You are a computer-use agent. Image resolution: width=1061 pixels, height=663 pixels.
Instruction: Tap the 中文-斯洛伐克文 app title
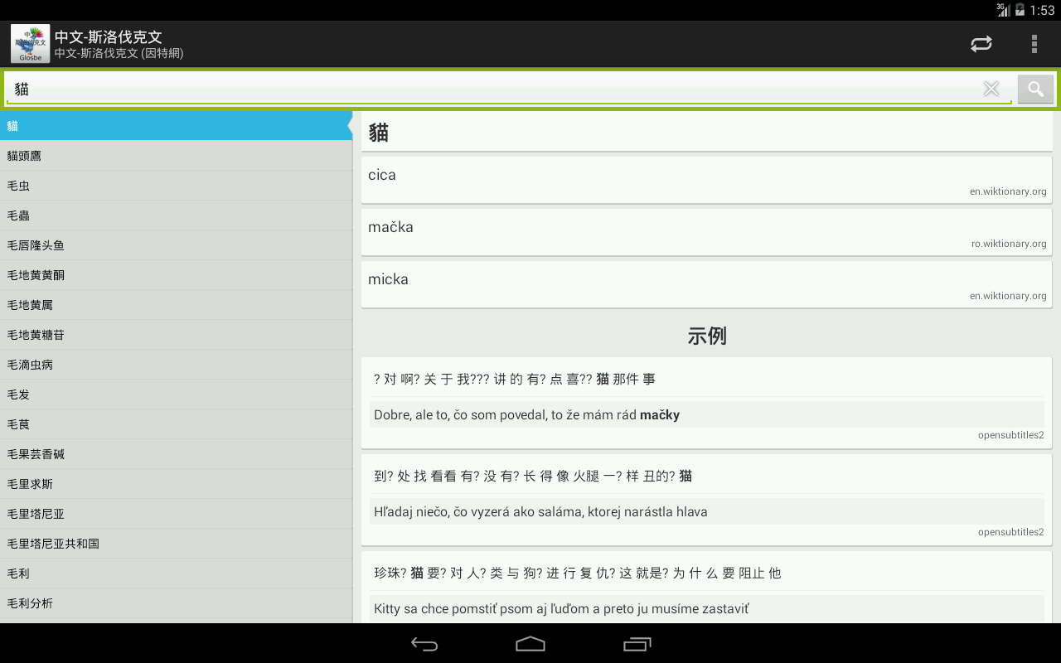coord(109,37)
